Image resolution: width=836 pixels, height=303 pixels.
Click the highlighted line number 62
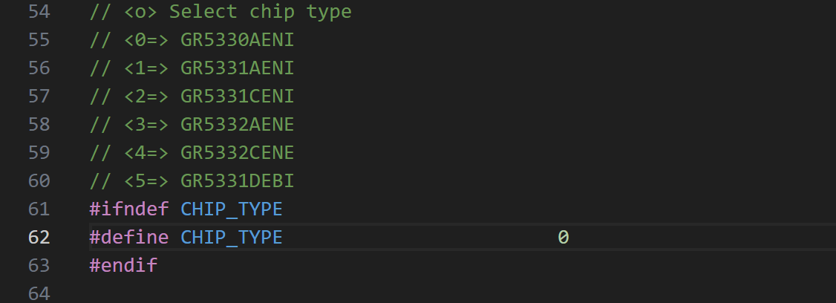39,238
